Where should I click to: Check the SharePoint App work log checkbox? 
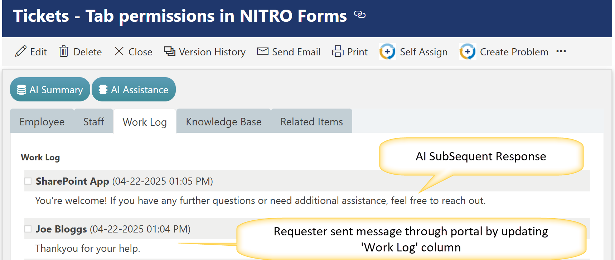[28, 181]
